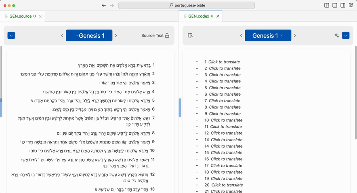Image resolution: width=357 pixels, height=193 pixels.
Task: Select Hebrew source verse 13 text
Action: (x=122, y=189)
